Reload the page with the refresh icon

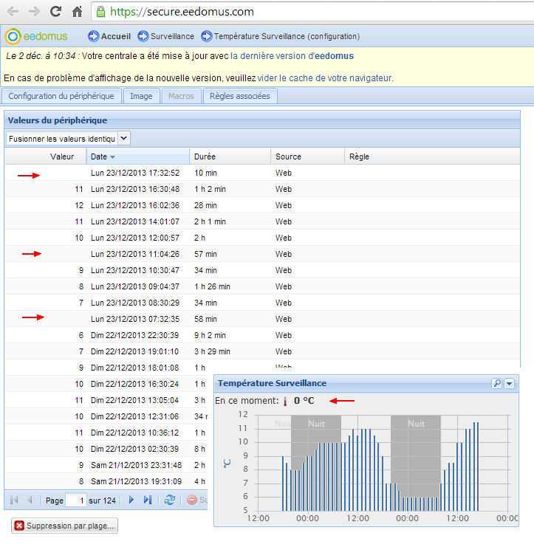tap(55, 12)
